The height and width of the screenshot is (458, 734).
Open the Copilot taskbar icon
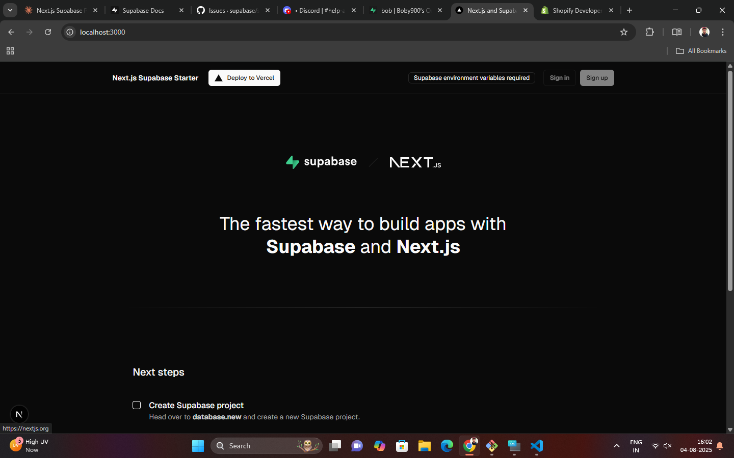[380, 446]
